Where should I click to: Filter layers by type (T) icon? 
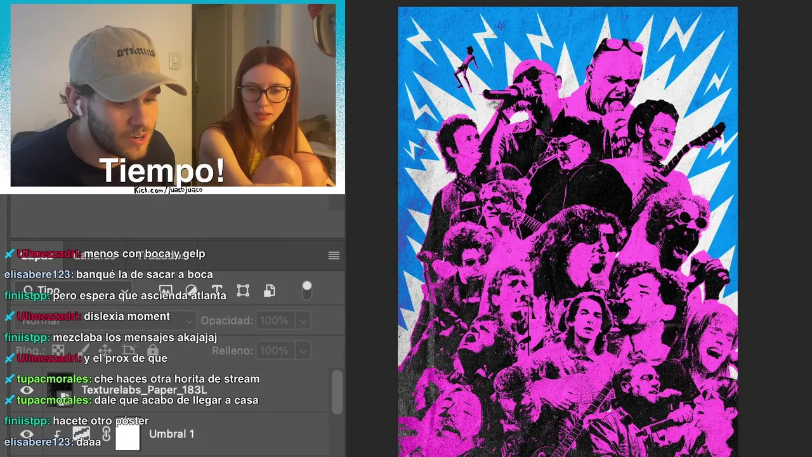coord(217,291)
